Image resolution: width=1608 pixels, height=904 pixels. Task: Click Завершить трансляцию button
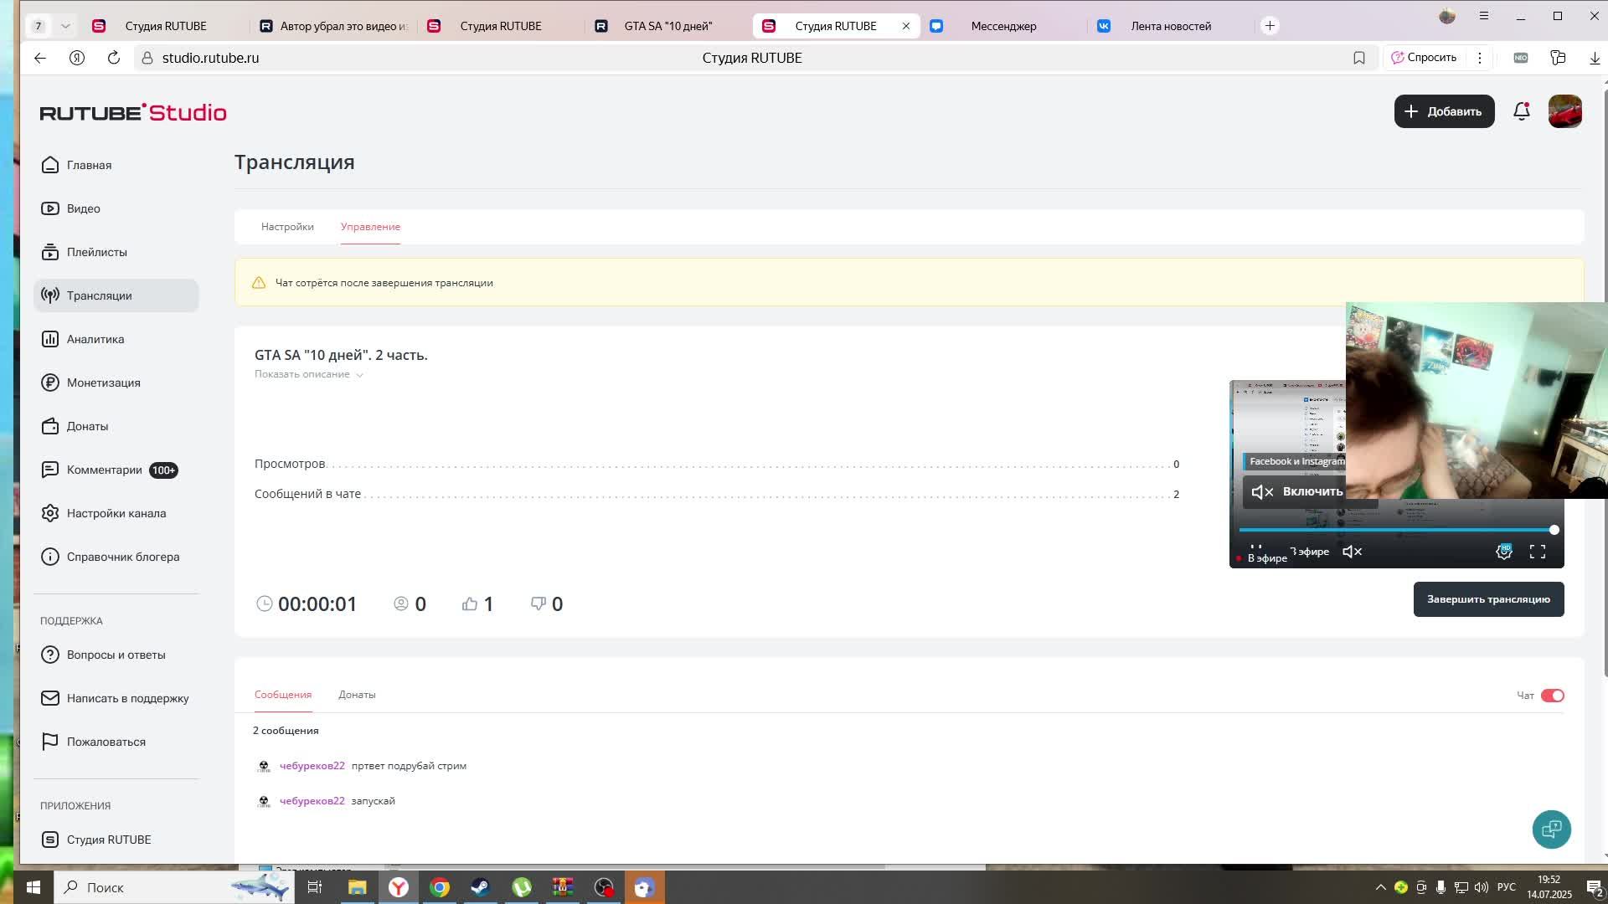[1488, 599]
